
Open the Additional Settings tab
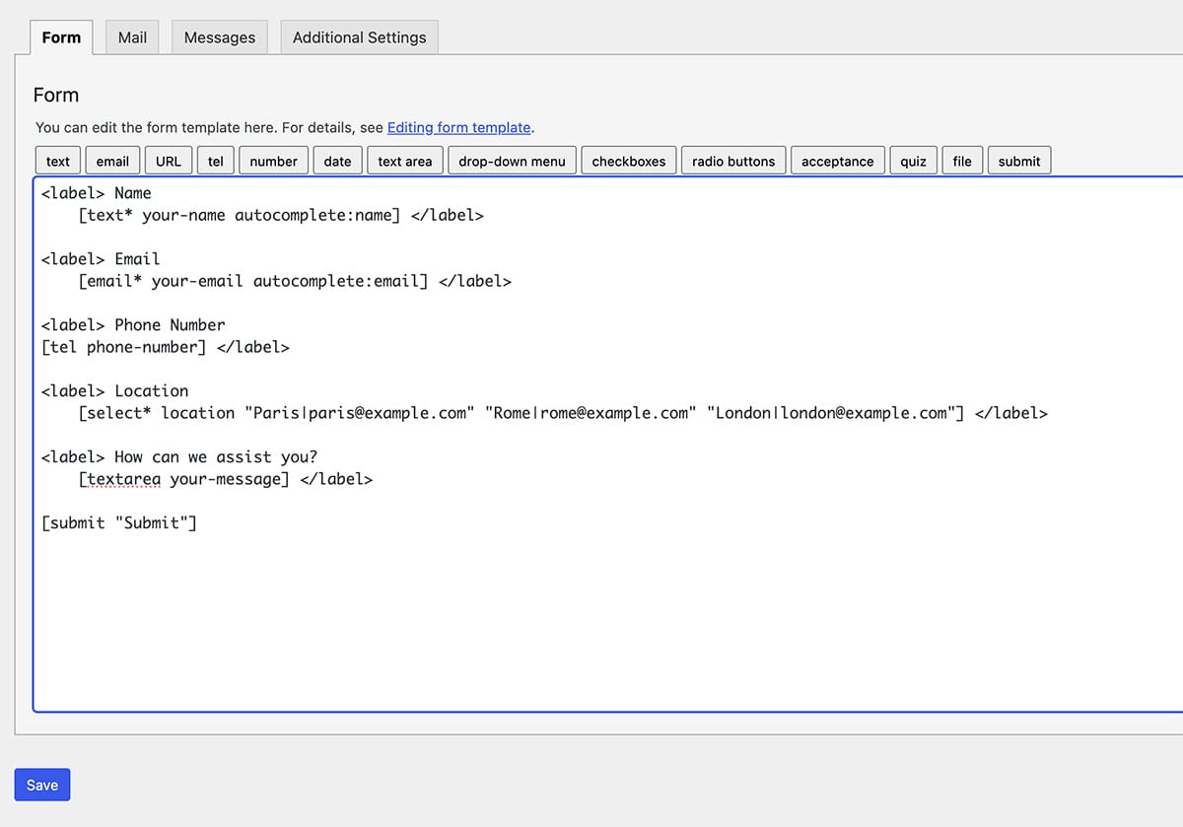(359, 37)
